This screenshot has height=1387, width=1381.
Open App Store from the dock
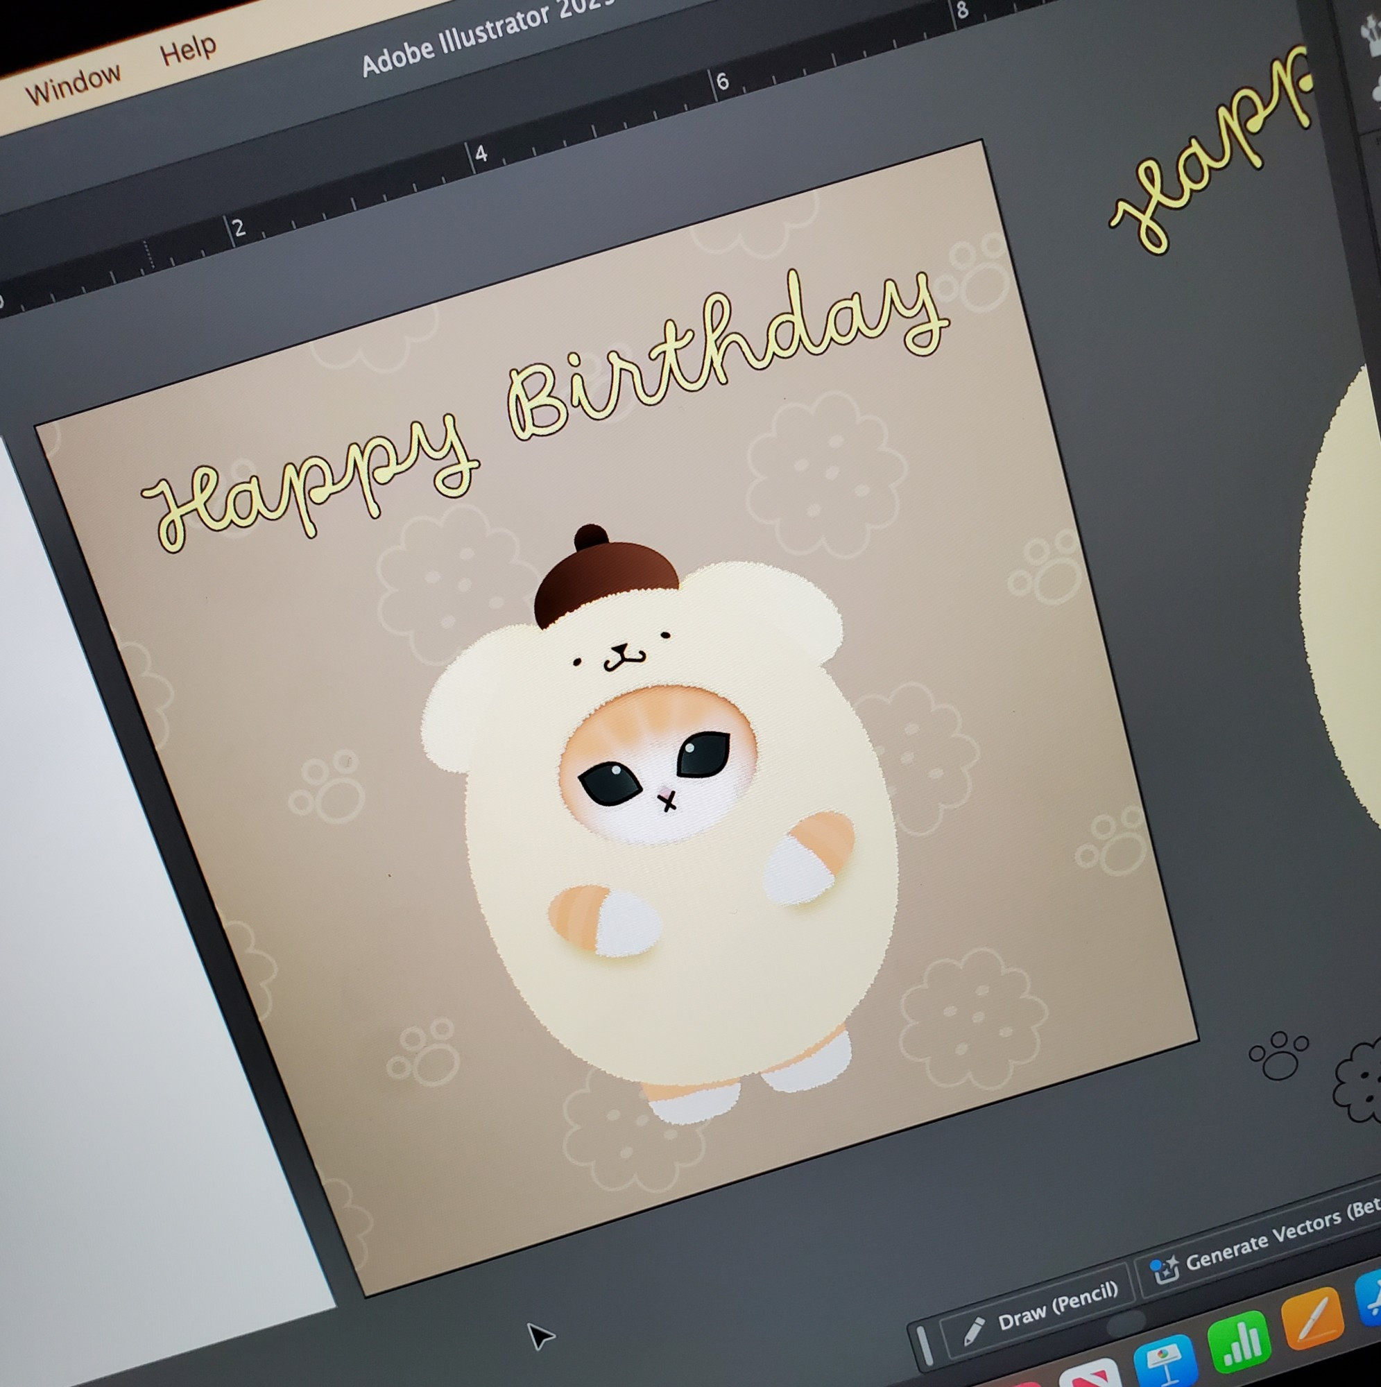point(1368,1299)
